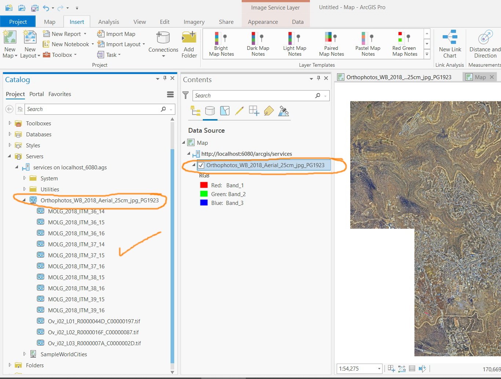The height and width of the screenshot is (379, 501).
Task: Toggle auto-hide pin on Contents pane
Action: [x=318, y=78]
